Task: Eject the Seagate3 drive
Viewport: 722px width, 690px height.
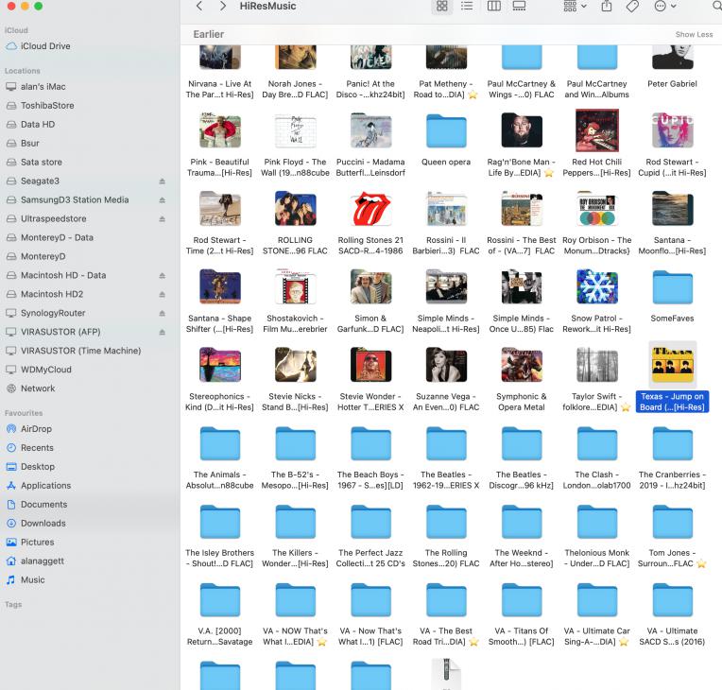Action: 162,181
